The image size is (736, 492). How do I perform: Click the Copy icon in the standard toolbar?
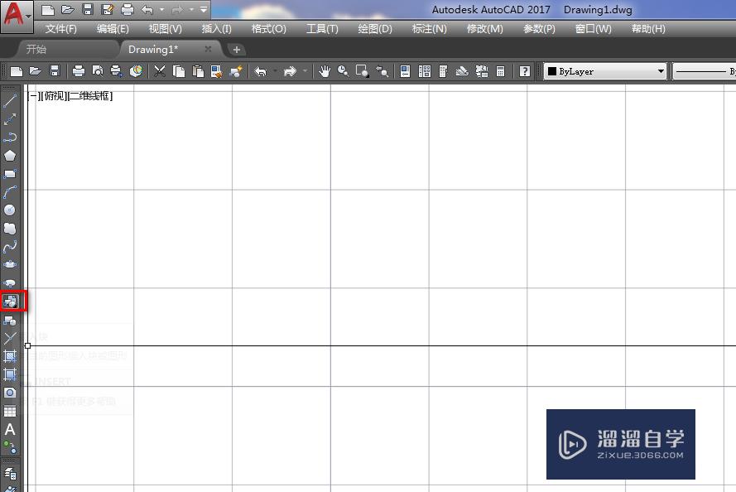[178, 71]
